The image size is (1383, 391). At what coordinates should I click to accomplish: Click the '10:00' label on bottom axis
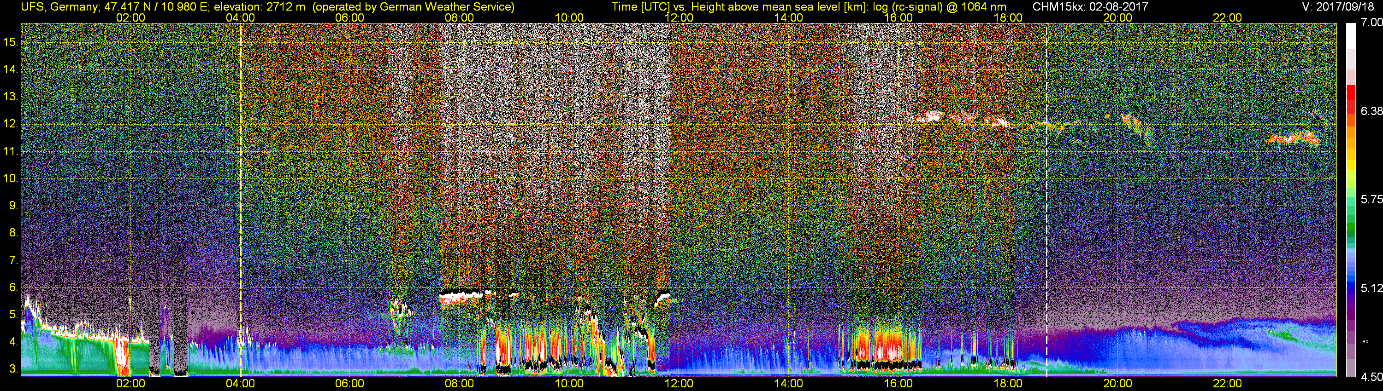[569, 384]
